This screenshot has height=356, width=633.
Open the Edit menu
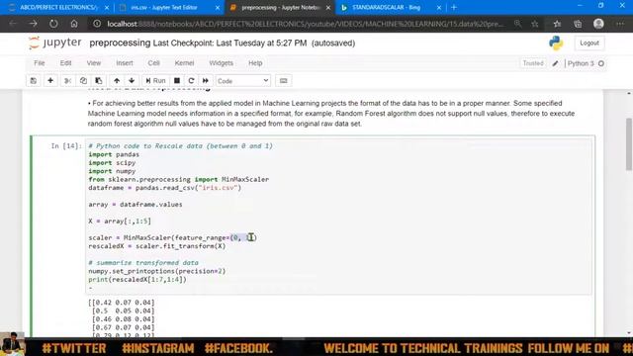66,63
